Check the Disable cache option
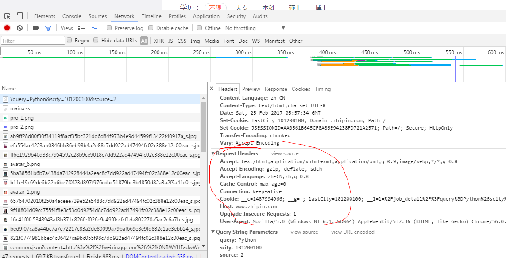This screenshot has height=258, width=506. point(151,28)
